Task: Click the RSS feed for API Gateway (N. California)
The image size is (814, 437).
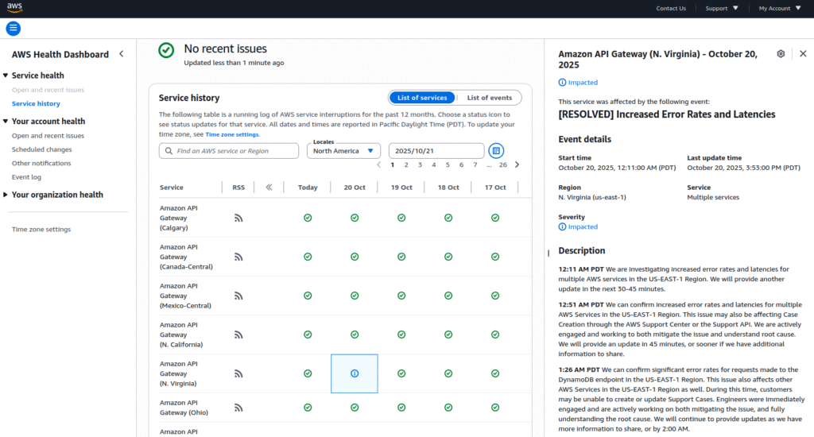Action: coord(238,335)
